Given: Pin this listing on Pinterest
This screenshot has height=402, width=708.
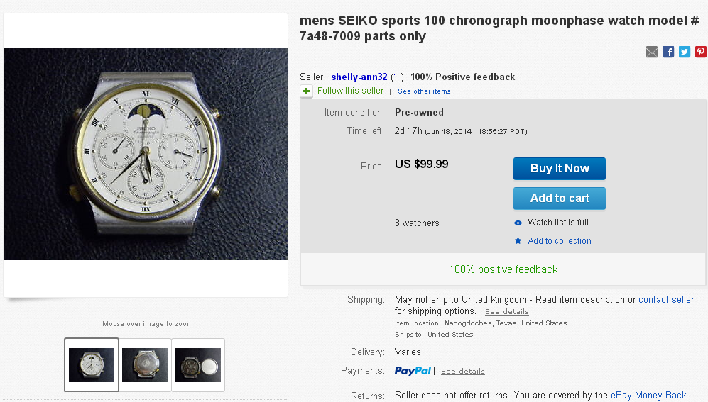Looking at the screenshot, I should pyautogui.click(x=701, y=52).
